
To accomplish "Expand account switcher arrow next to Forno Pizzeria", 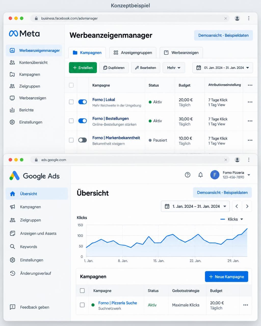I will [x=249, y=175].
